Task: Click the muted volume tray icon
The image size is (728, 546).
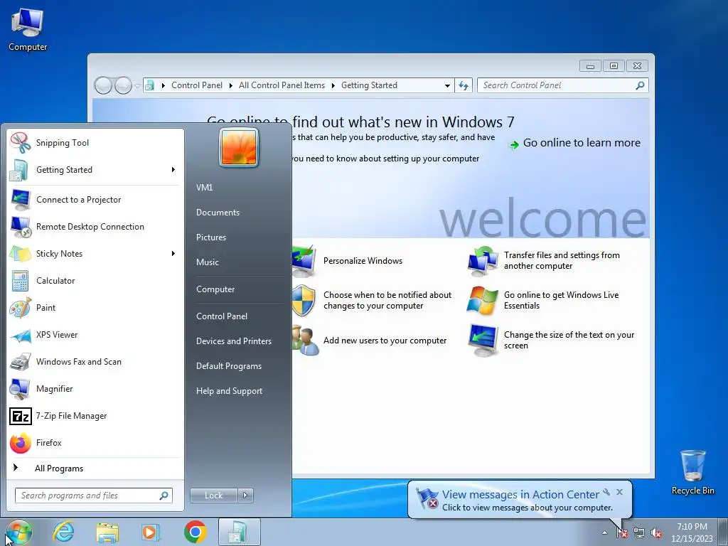Action: coord(656,533)
